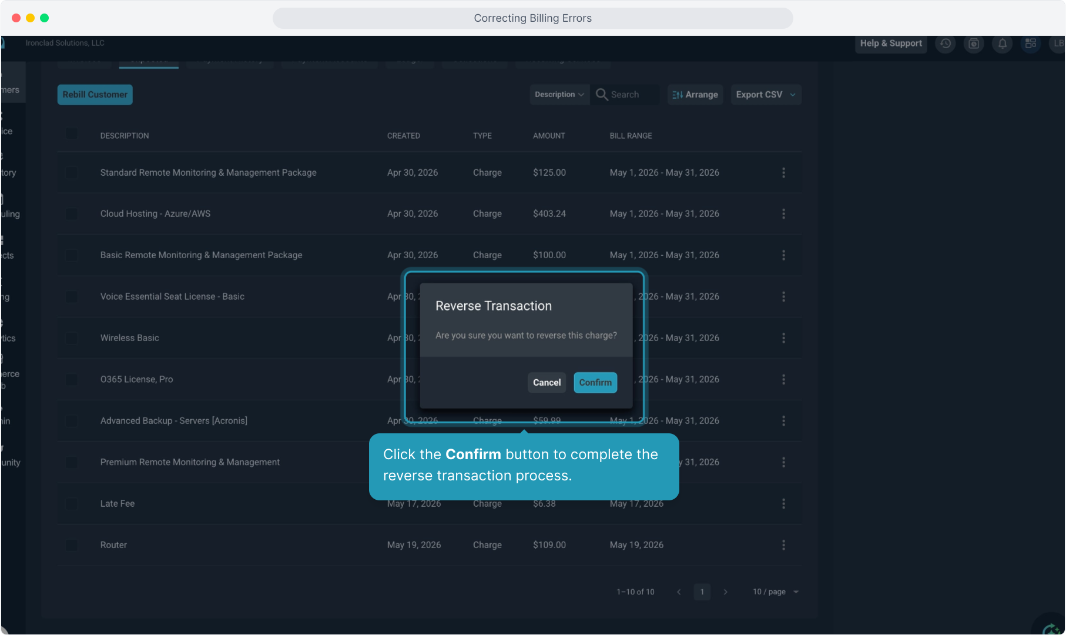Click the "Correcting Billing Errors" title bar

533,18
